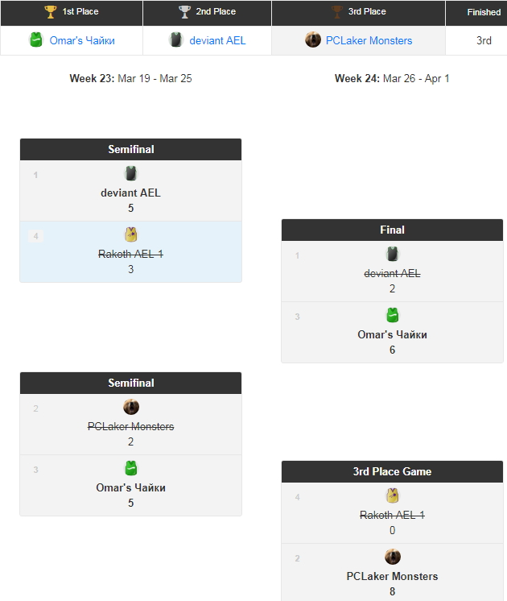Click the Finished column header
Screen dimensions: 507x601
tap(484, 12)
